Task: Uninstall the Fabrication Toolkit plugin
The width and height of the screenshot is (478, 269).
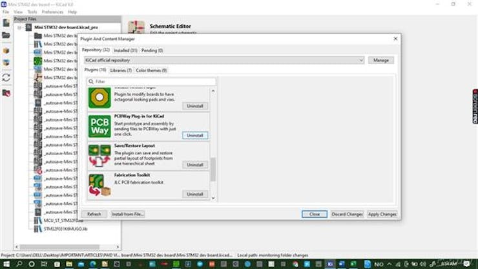Action: click(x=195, y=194)
